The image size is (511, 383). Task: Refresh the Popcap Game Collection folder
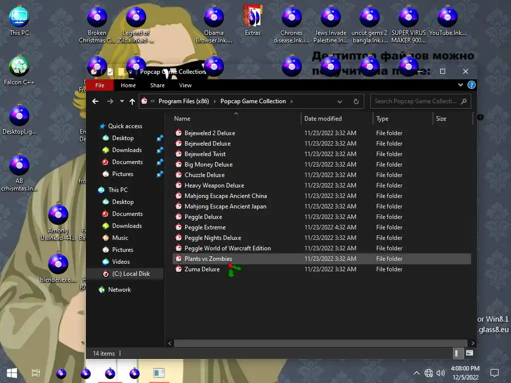[356, 101]
